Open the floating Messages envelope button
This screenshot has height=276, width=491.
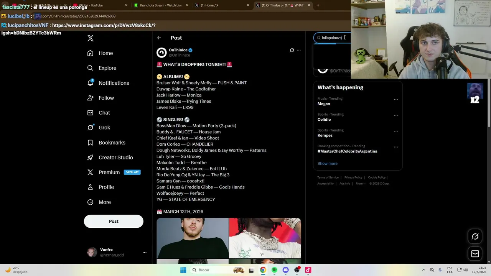click(475, 254)
